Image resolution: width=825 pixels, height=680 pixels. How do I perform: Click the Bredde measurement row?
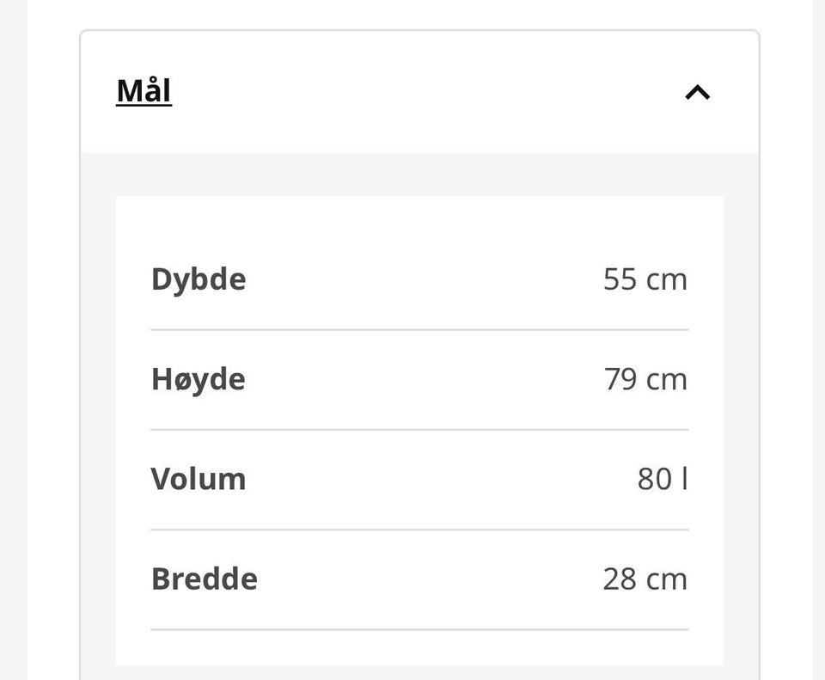click(419, 580)
